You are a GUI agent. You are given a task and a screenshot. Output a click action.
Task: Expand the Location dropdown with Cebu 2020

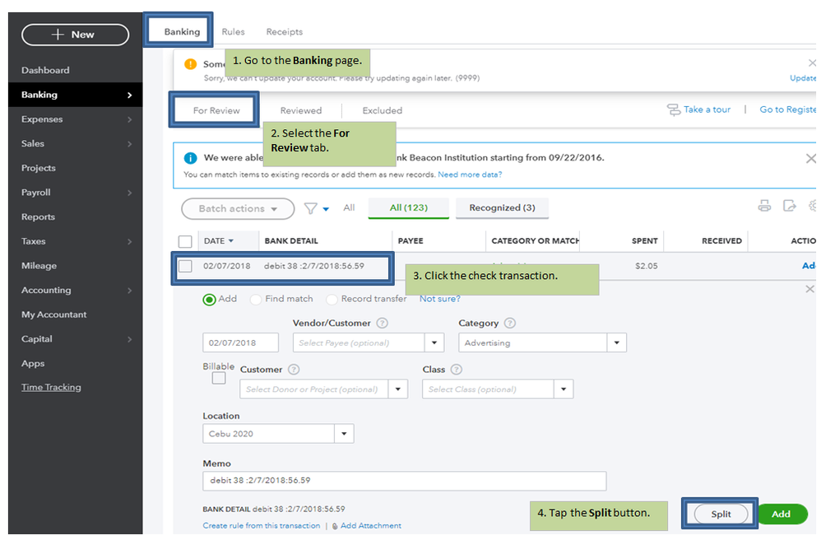(344, 434)
